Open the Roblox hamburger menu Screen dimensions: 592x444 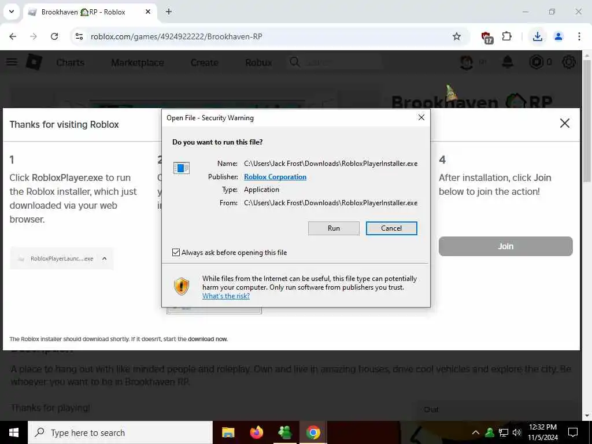[12, 62]
